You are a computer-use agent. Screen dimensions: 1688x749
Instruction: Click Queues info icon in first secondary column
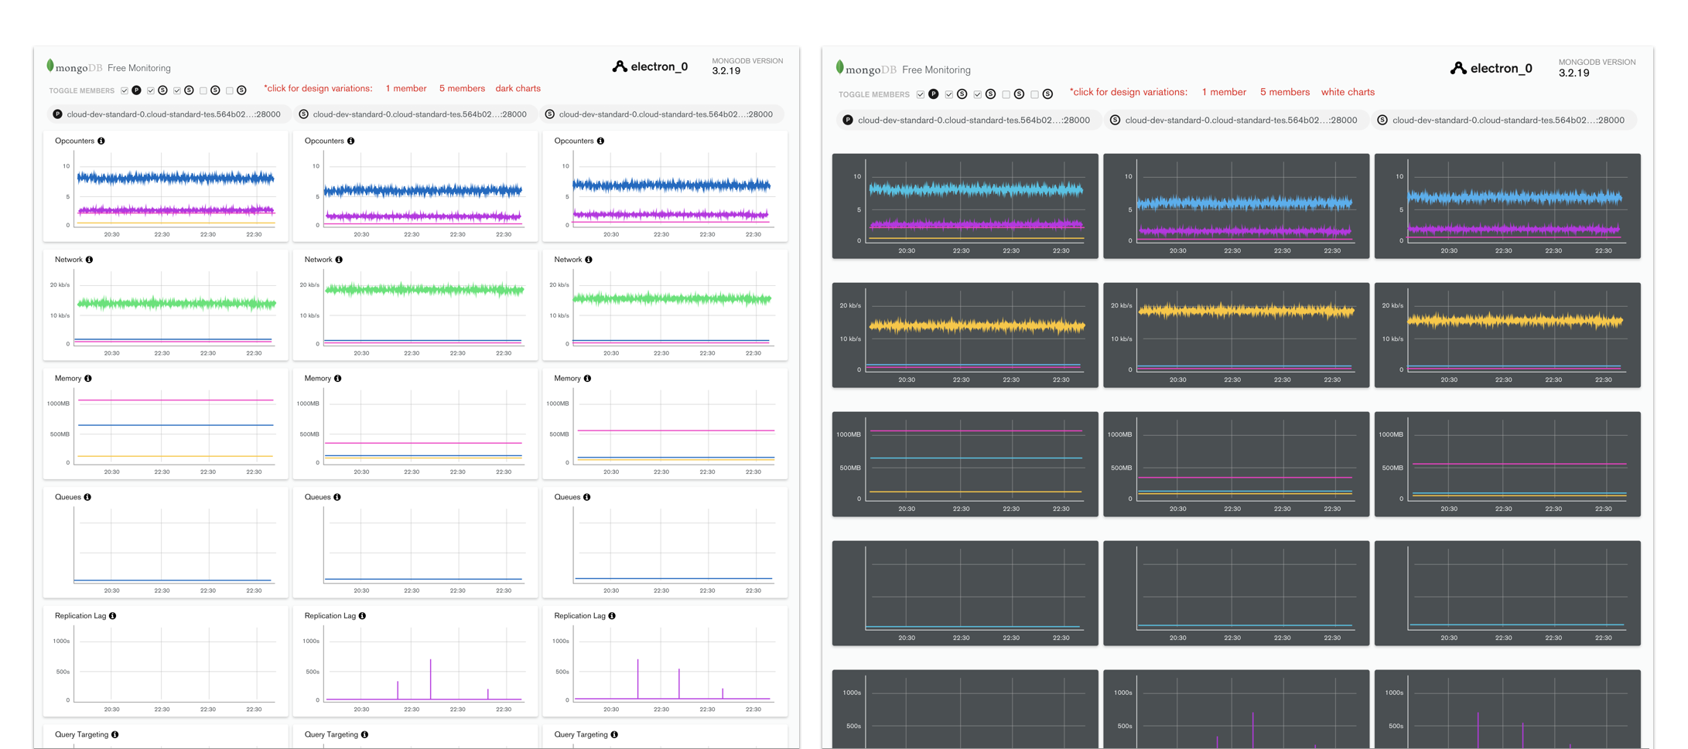point(337,498)
